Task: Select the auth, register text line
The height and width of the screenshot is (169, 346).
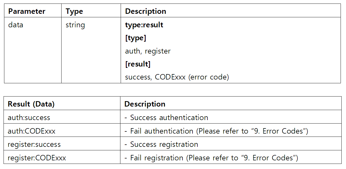Action: [x=148, y=51]
